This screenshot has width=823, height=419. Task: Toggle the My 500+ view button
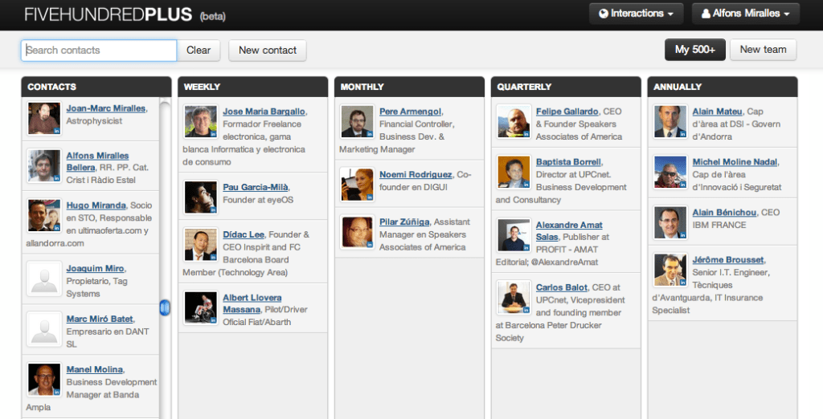click(x=694, y=50)
